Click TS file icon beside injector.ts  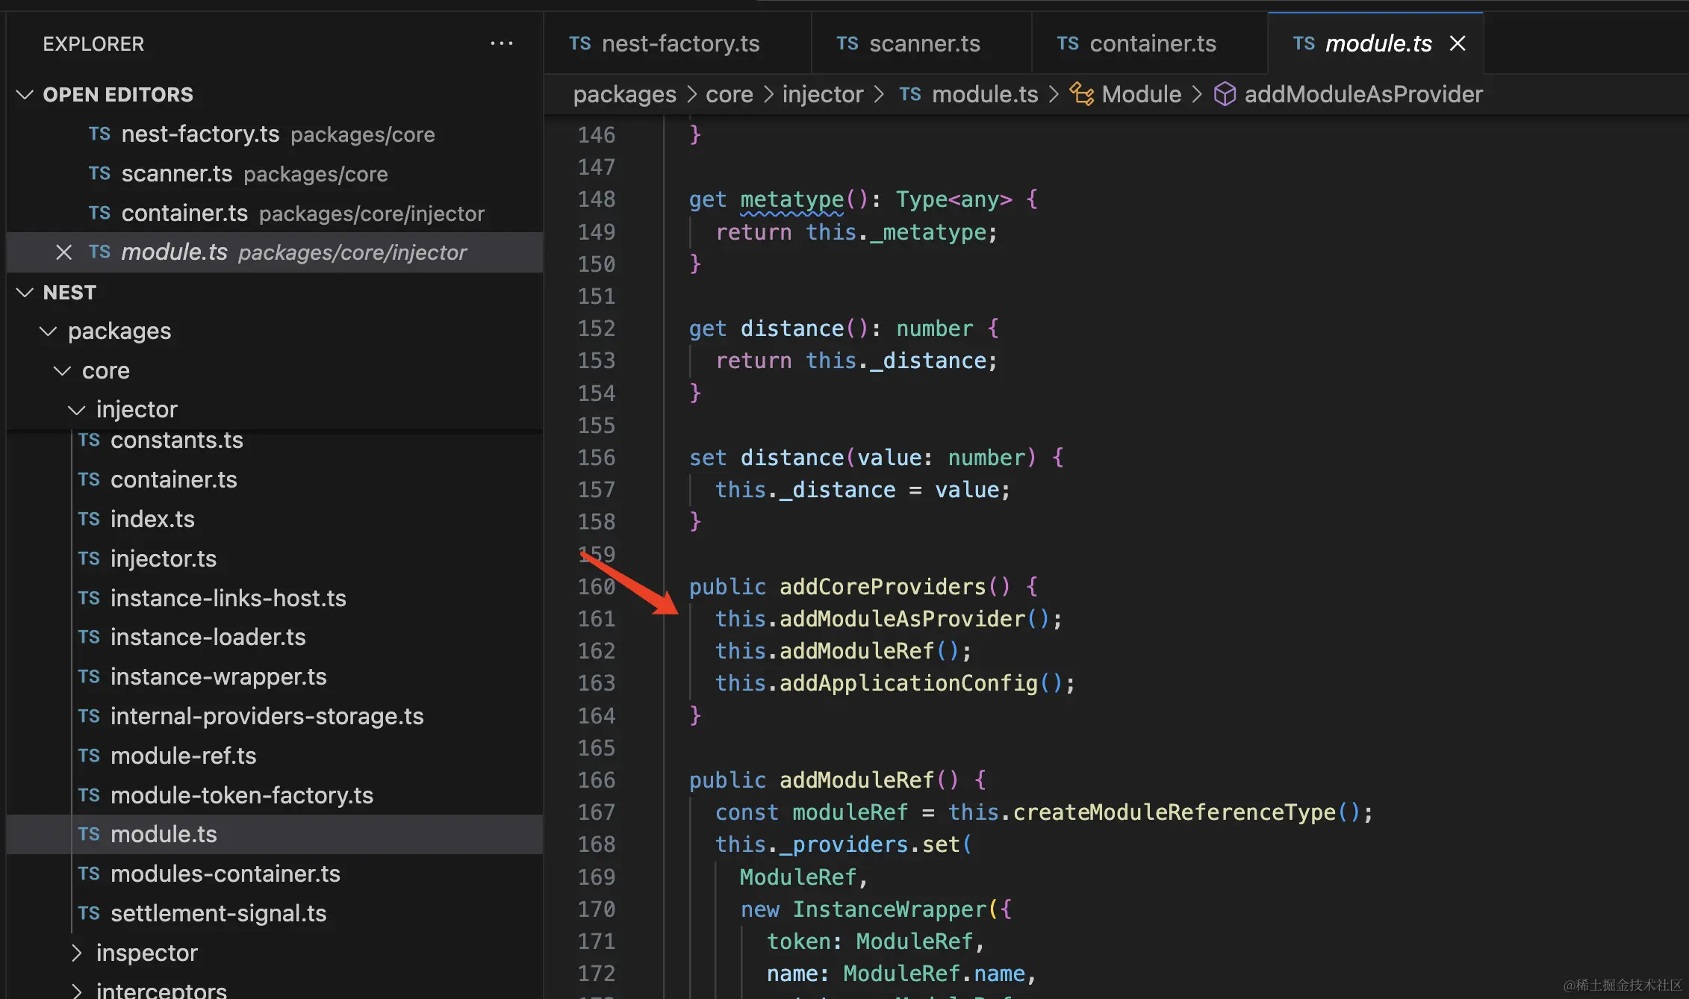point(89,558)
